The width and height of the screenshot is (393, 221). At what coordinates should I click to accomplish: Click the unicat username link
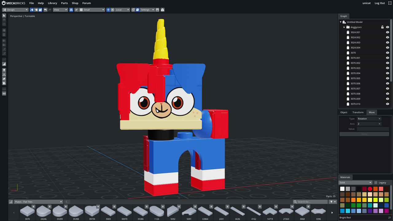(367, 3)
